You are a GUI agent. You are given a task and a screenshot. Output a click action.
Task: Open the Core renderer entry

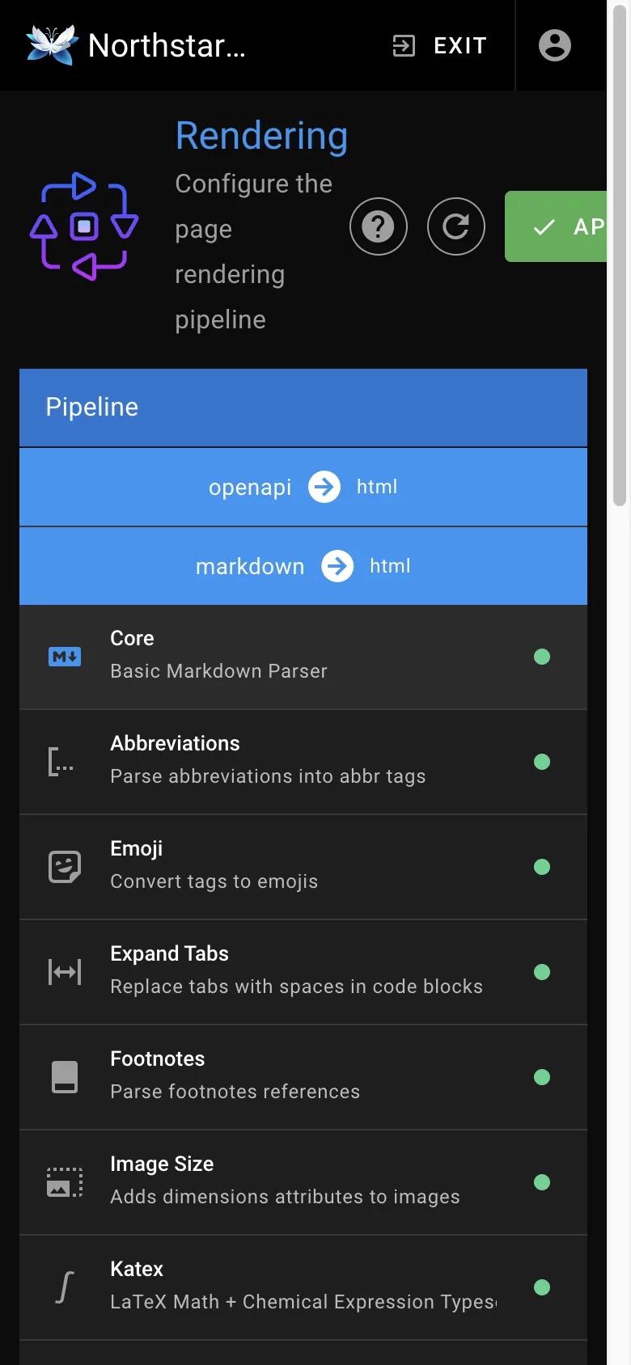pyautogui.click(x=303, y=657)
